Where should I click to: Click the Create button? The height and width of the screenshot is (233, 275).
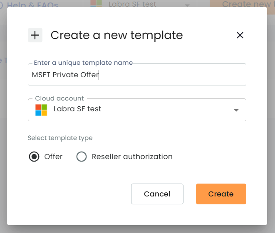click(x=221, y=194)
